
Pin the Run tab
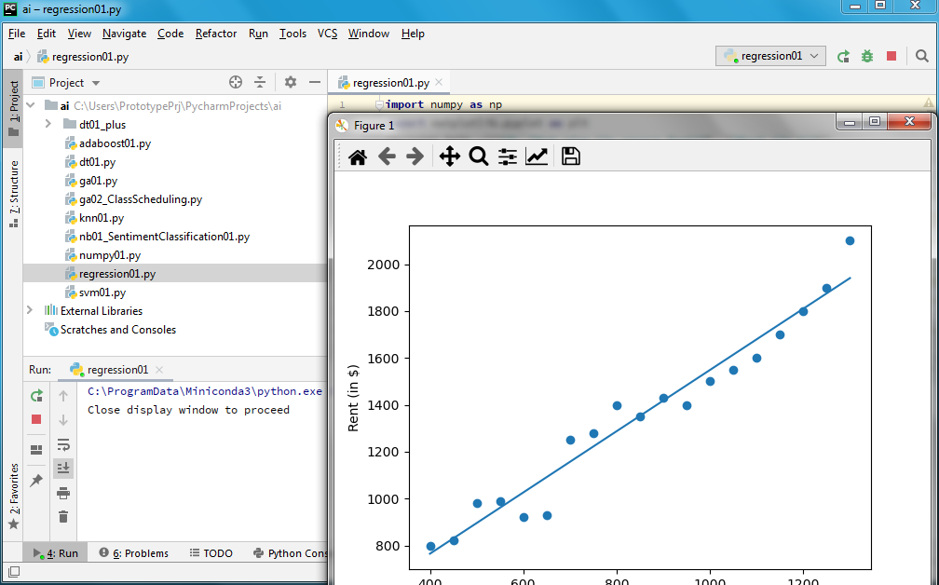[35, 482]
